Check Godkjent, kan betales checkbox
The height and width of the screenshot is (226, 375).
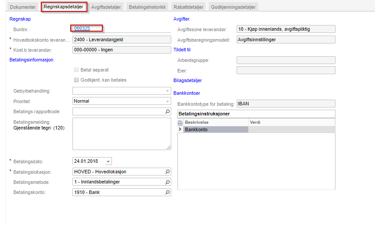tap(77, 80)
